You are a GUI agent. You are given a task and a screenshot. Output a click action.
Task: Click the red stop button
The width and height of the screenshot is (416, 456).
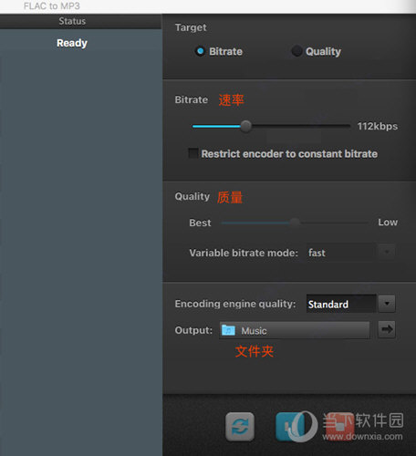[x=339, y=426]
